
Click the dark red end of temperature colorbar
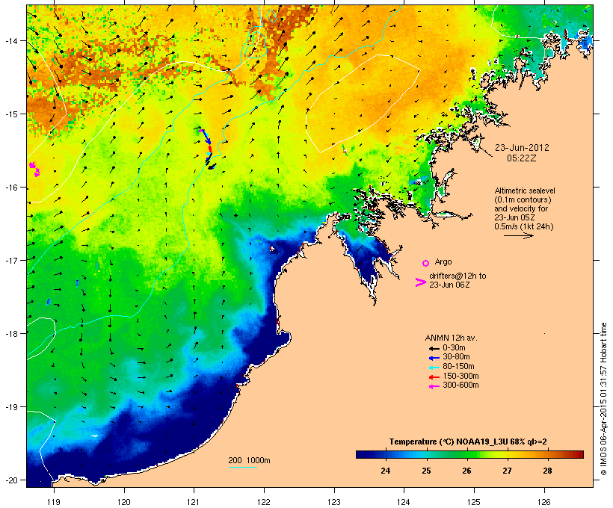(x=579, y=454)
